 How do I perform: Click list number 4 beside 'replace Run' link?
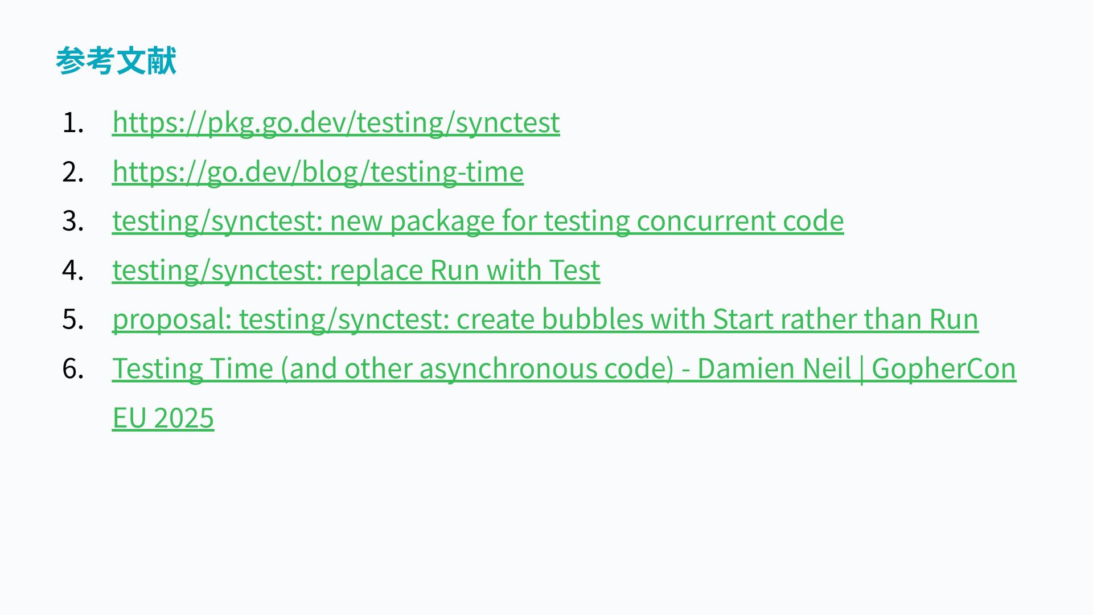pos(72,270)
